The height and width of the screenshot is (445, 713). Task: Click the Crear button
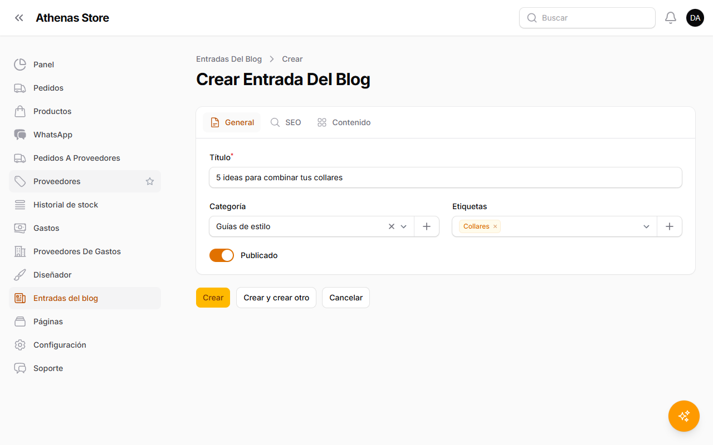click(213, 298)
